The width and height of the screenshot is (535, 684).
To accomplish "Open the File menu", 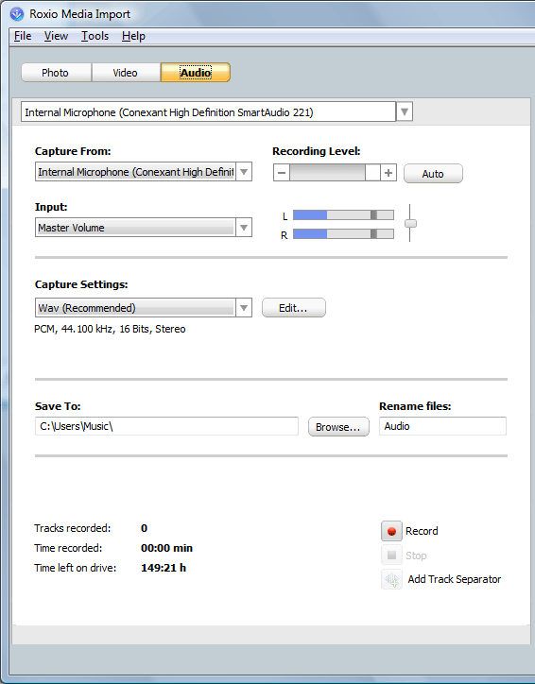I will [23, 36].
